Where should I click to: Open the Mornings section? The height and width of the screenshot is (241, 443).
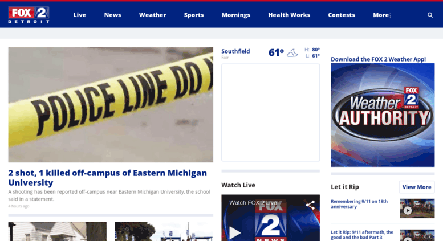click(235, 15)
